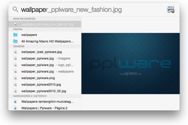Click the Spotlight magnifying glass icon
The height and width of the screenshot is (125, 188).
point(15,9)
